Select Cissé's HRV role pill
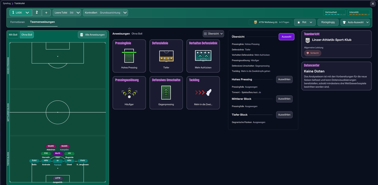The width and height of the screenshot is (378, 185). pos(69,161)
